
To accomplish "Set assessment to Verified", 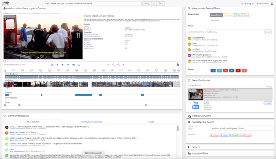I will (x=239, y=15).
